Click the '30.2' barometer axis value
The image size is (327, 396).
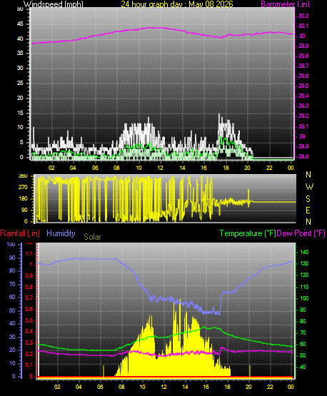pyautogui.click(x=303, y=16)
